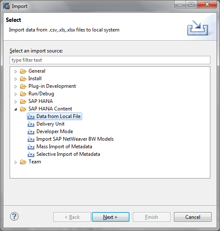The height and width of the screenshot is (231, 220).
Task: Choose the Developer Mode import icon
Action: tap(31, 131)
